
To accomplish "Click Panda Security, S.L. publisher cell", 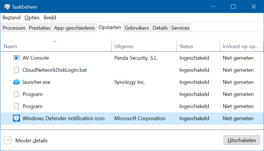I will [136, 58].
